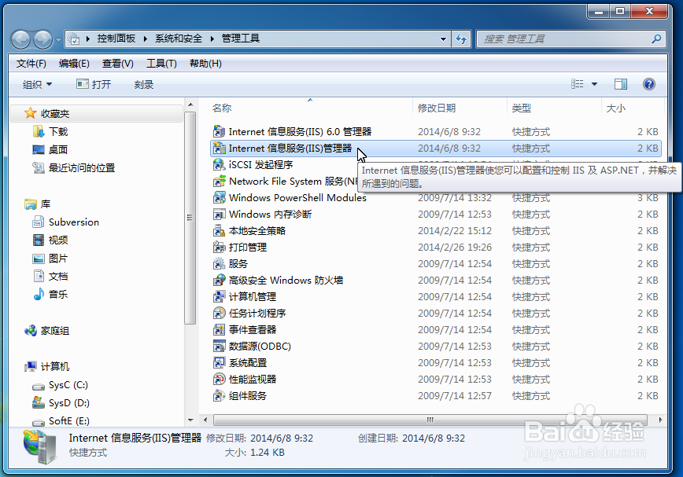The width and height of the screenshot is (683, 477).
Task: Select 计算机 in the navigation pane
Action: pyautogui.click(x=55, y=367)
